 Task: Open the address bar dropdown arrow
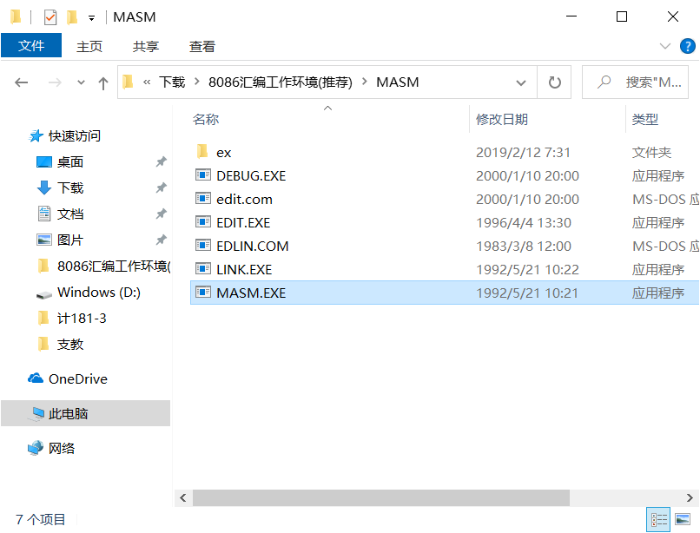521,82
